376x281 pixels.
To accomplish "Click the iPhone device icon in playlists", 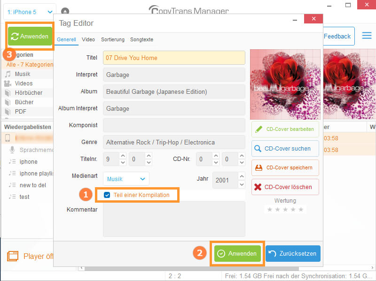I will pos(8,138).
